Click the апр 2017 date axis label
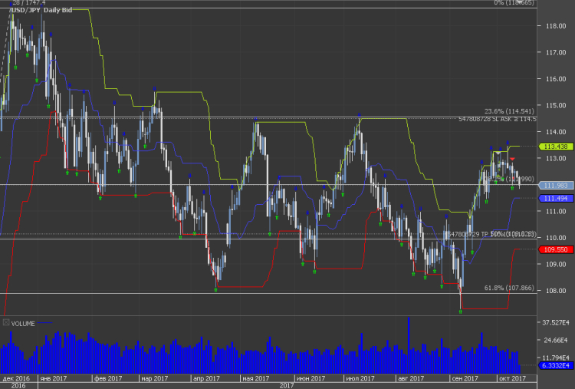 206,378
